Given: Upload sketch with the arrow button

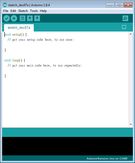Looking at the screenshot, I should 14,18.
